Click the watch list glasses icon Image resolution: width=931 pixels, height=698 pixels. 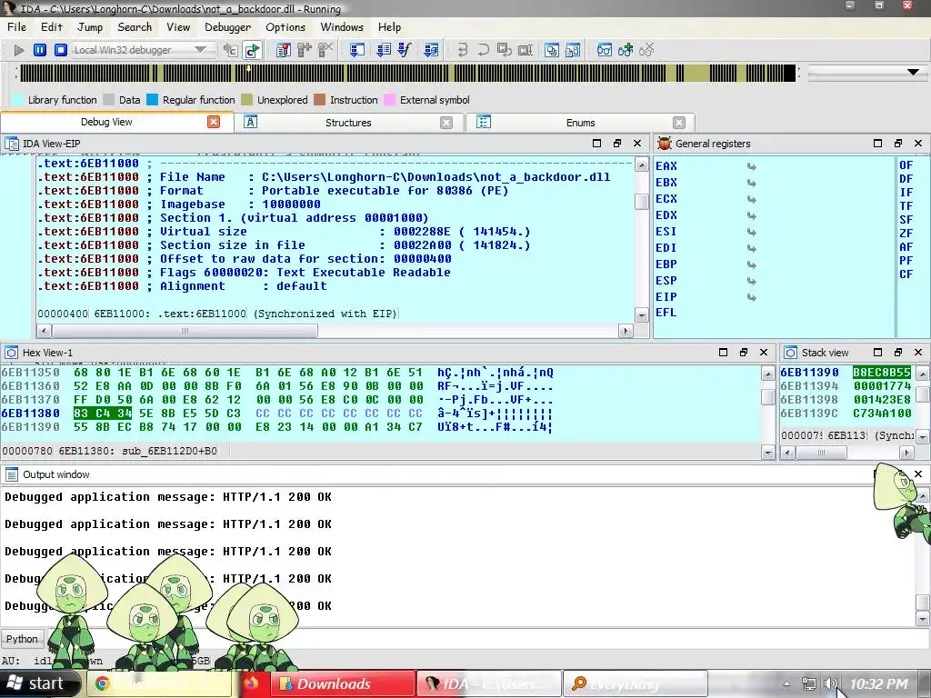[605, 50]
